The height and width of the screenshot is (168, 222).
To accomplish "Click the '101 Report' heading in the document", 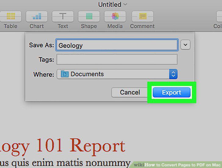I will (x=81, y=146).
